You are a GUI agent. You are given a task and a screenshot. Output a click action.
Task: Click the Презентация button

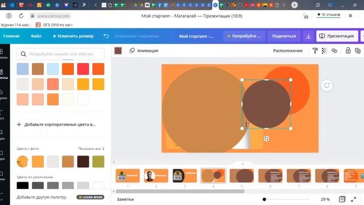click(x=337, y=36)
